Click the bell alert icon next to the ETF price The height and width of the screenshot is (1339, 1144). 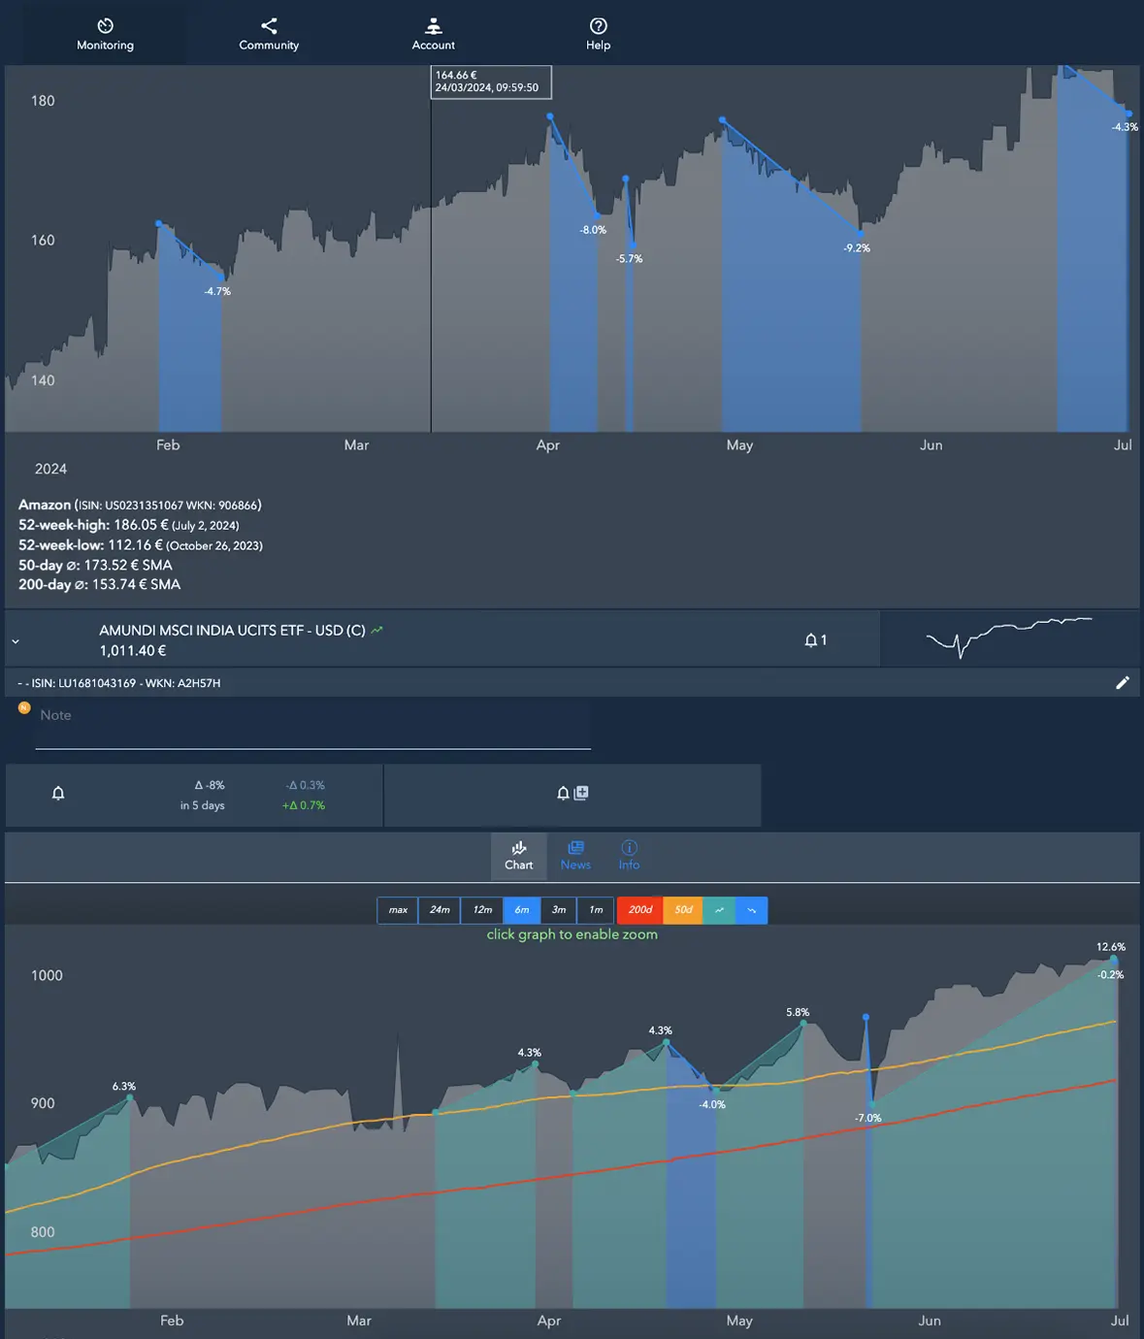point(811,638)
